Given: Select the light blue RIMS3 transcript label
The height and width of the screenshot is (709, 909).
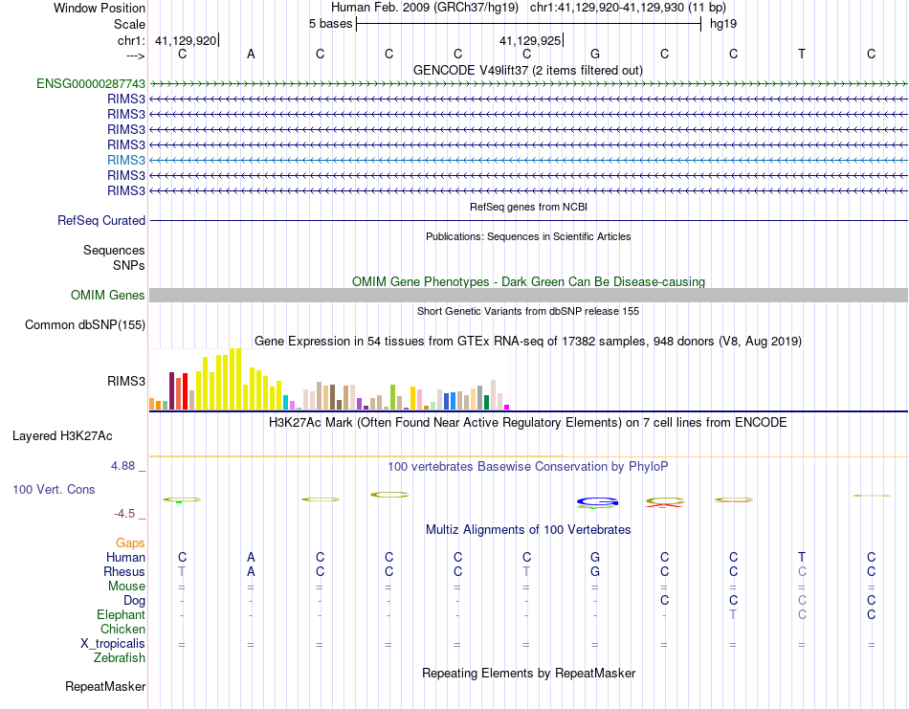Looking at the screenshot, I should coord(126,160).
